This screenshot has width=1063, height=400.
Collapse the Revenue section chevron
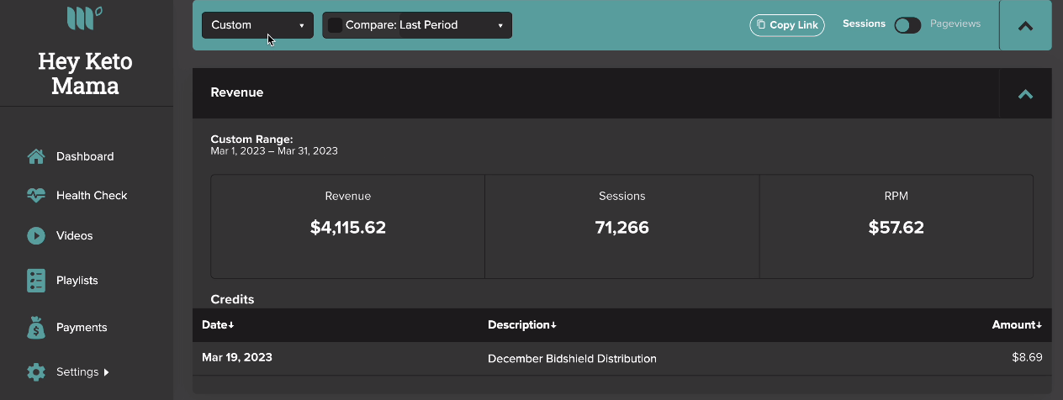click(1025, 93)
